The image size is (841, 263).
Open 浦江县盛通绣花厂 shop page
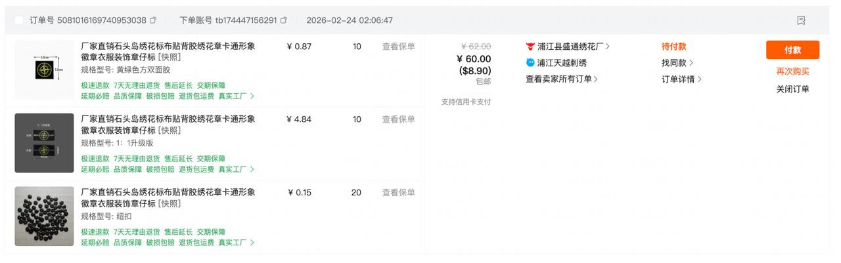coord(570,47)
